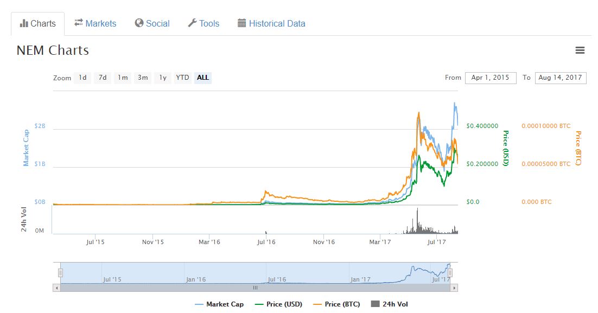Screen dimensions: 598x313
Task: Set chart zoom to 7d
Action: tap(103, 78)
